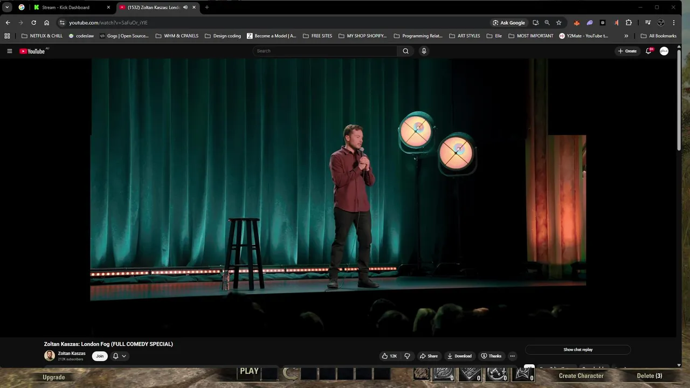Like the video showing 12K likes
690x388 pixels.
[x=389, y=356]
